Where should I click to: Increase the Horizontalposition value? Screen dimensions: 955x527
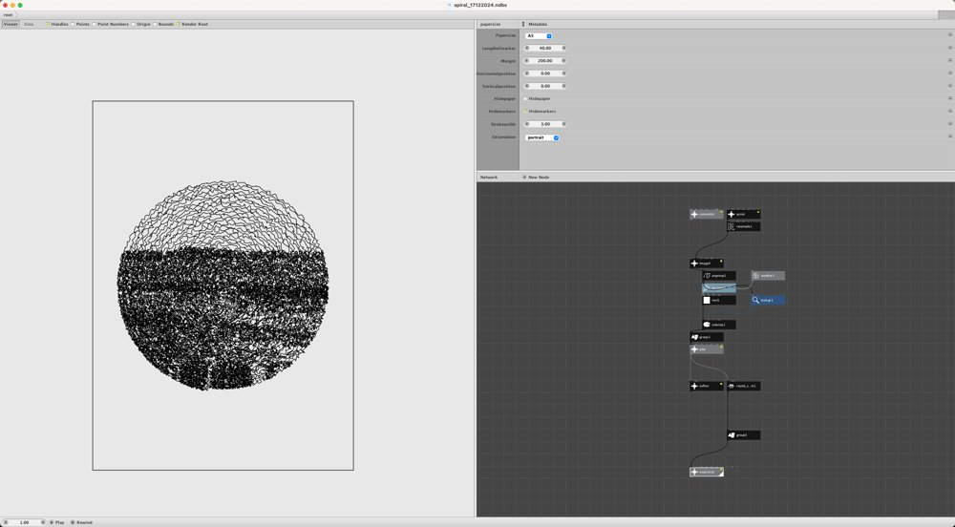point(563,74)
